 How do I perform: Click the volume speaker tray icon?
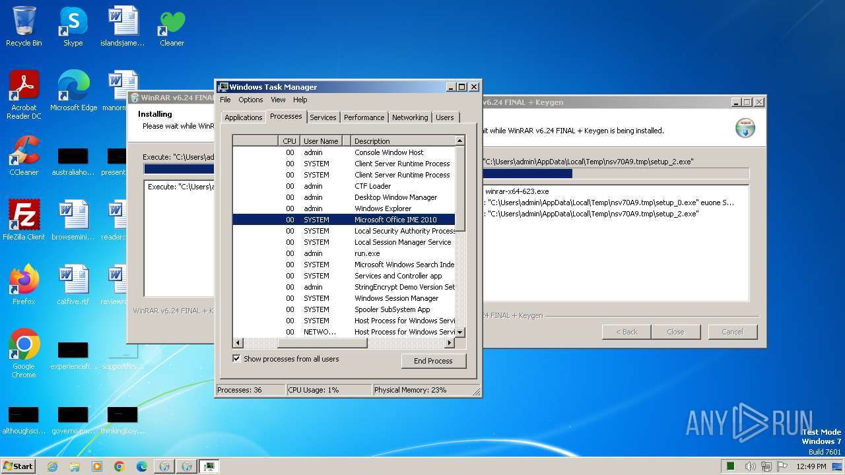coord(751,466)
